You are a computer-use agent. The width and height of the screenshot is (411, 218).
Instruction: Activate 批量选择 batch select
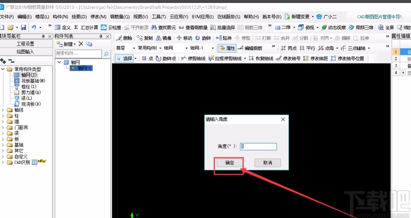(x=223, y=27)
